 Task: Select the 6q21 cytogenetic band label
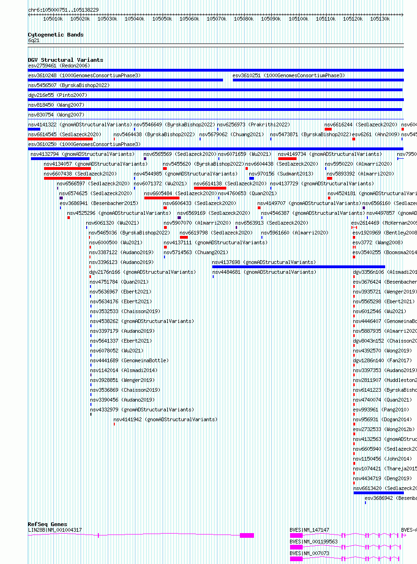pyautogui.click(x=34, y=41)
